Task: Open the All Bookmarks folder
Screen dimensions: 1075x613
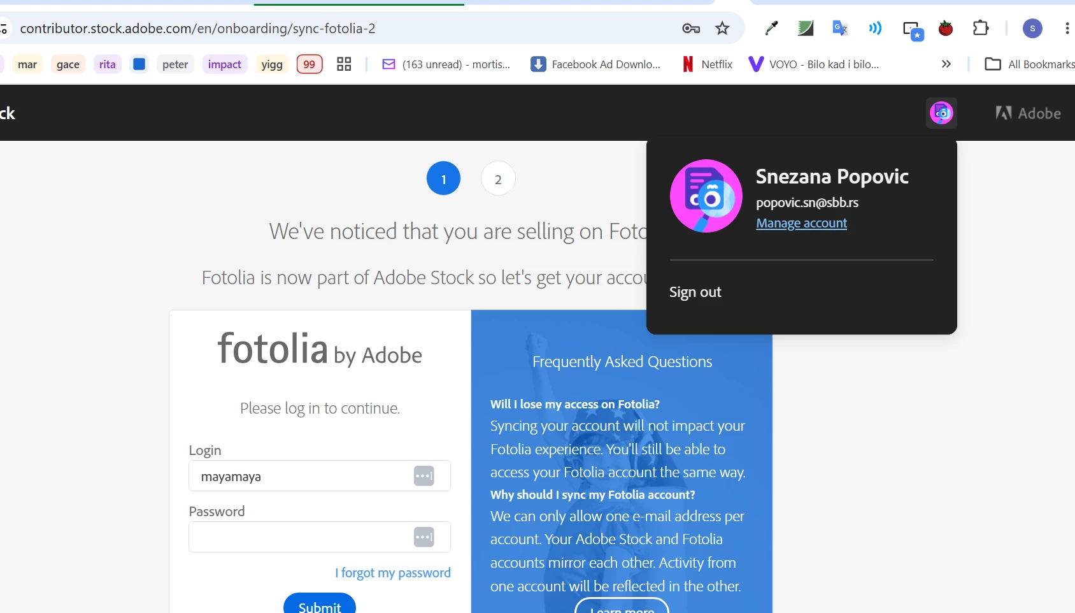Action: (1030, 64)
